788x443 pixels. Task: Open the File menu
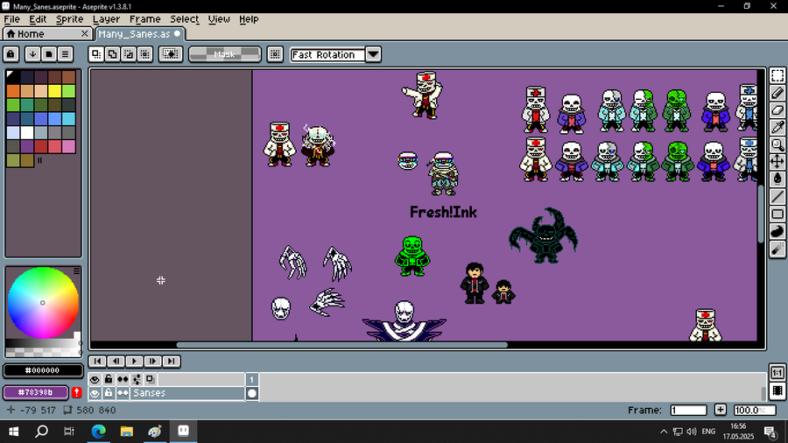tap(11, 19)
